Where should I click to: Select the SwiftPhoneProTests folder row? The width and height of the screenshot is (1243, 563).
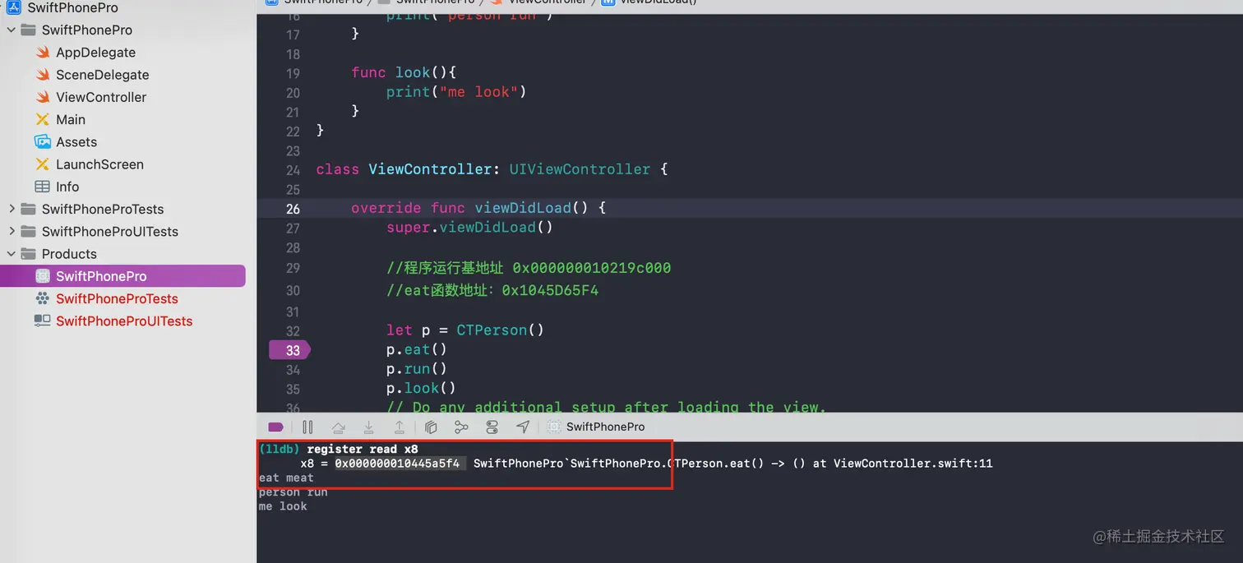coord(103,209)
